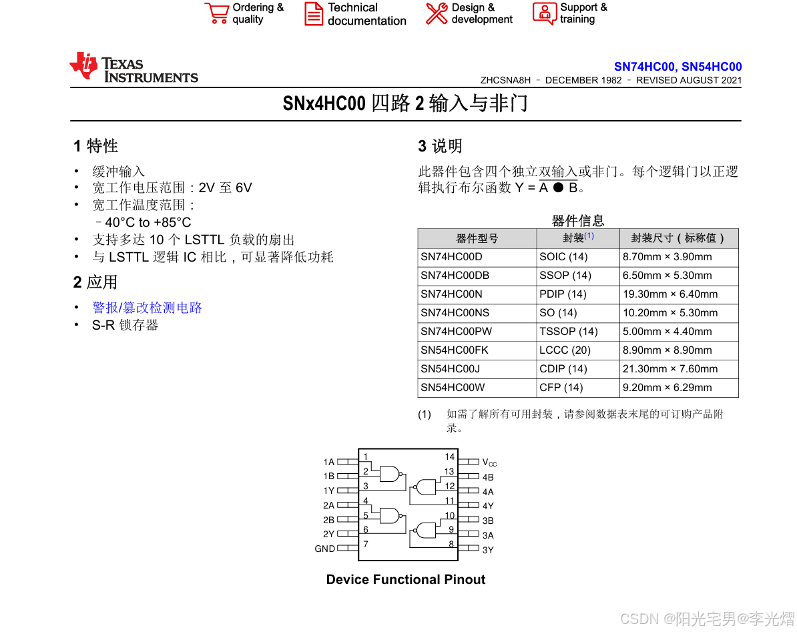Screen dimensions: 797x632
Task: Click the Device Functional Pinout diagram
Action: [406, 505]
